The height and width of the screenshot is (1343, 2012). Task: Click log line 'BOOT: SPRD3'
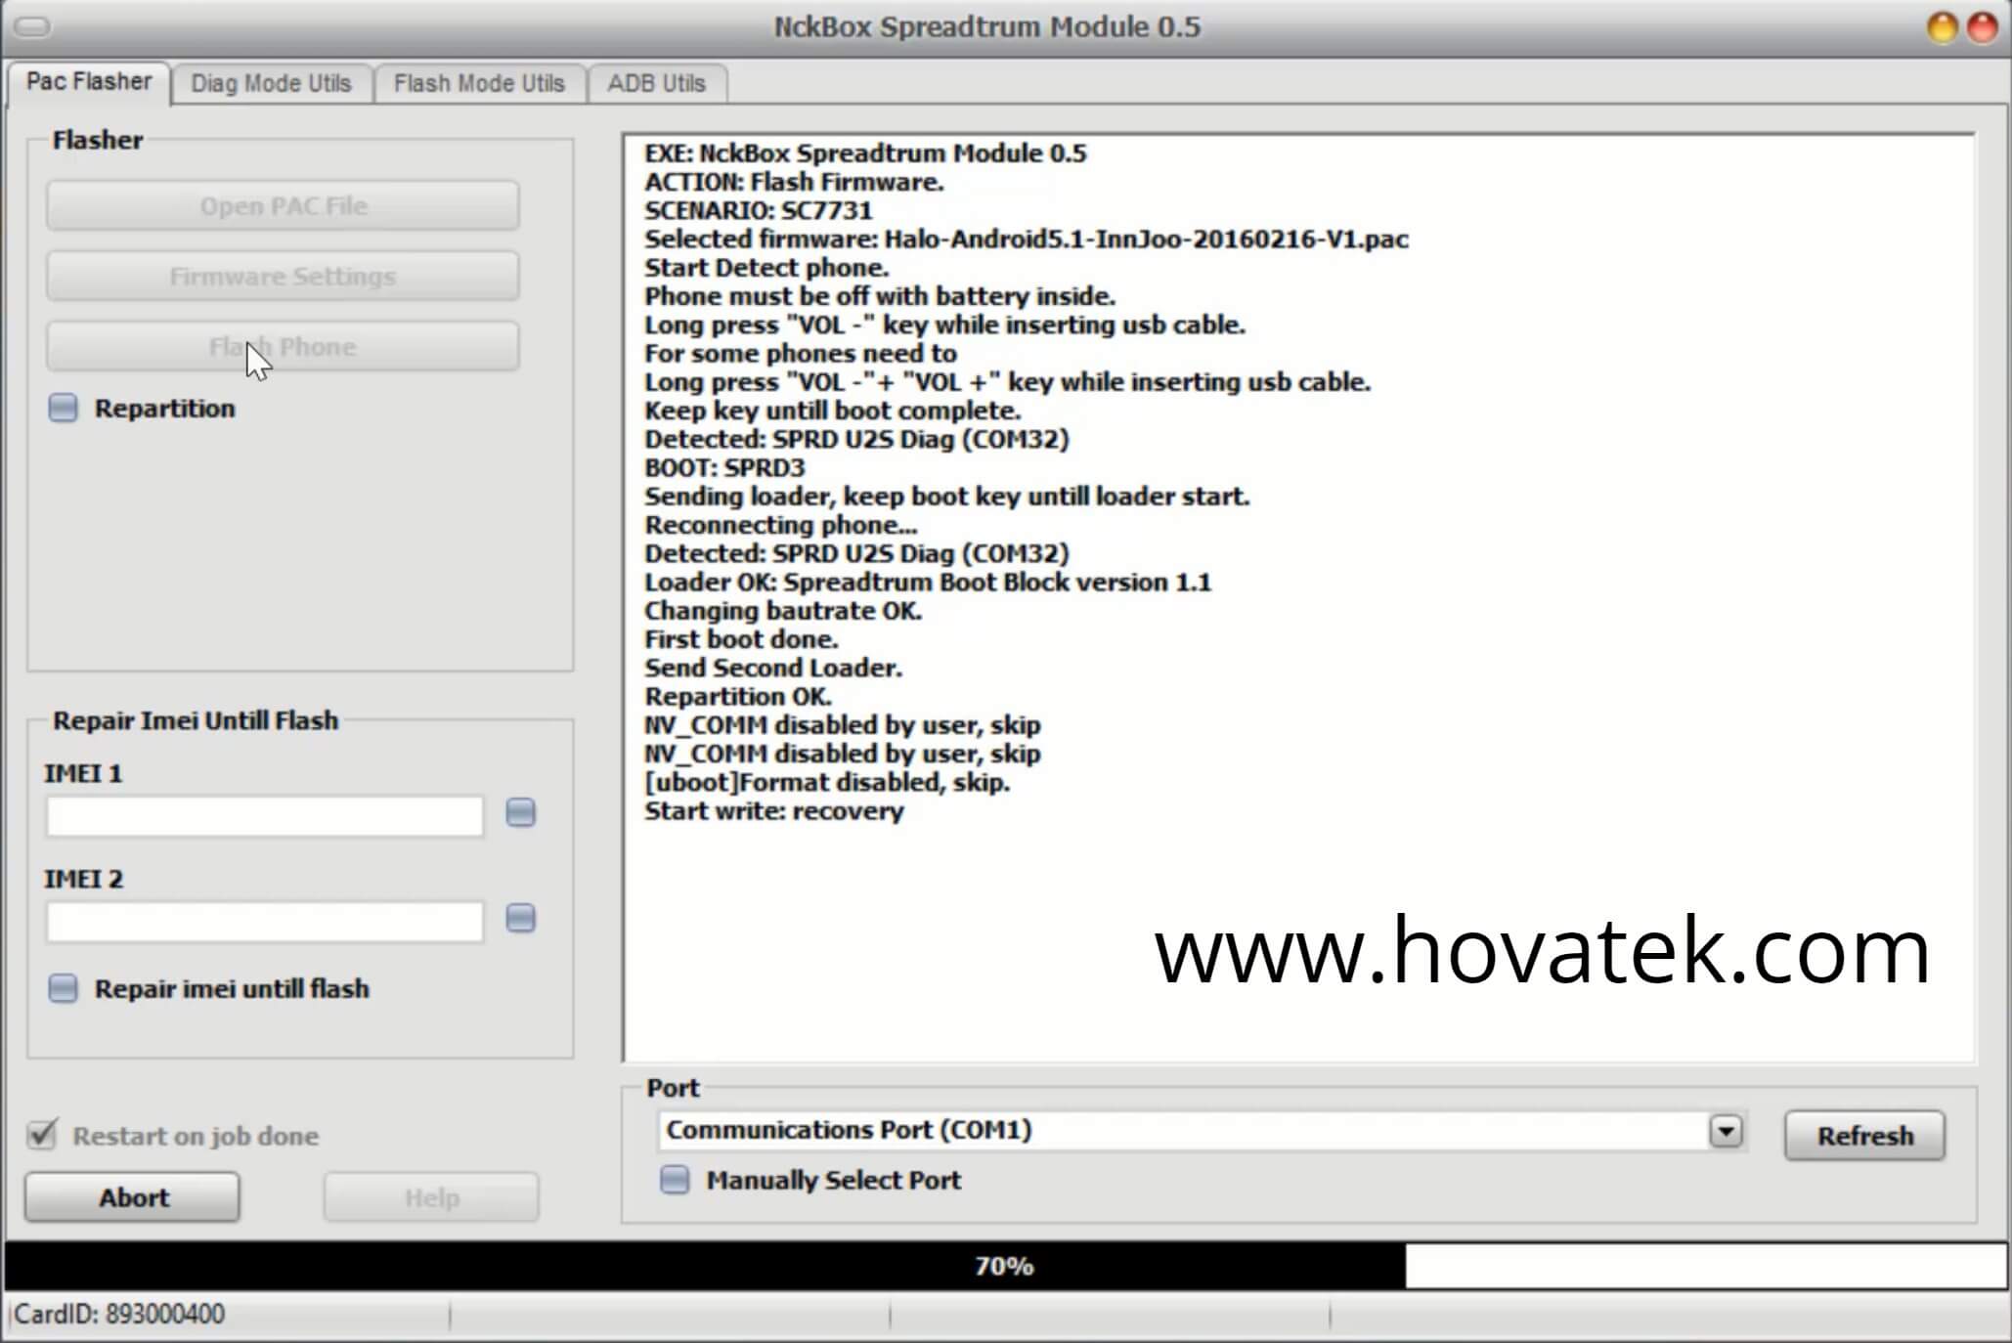724,468
